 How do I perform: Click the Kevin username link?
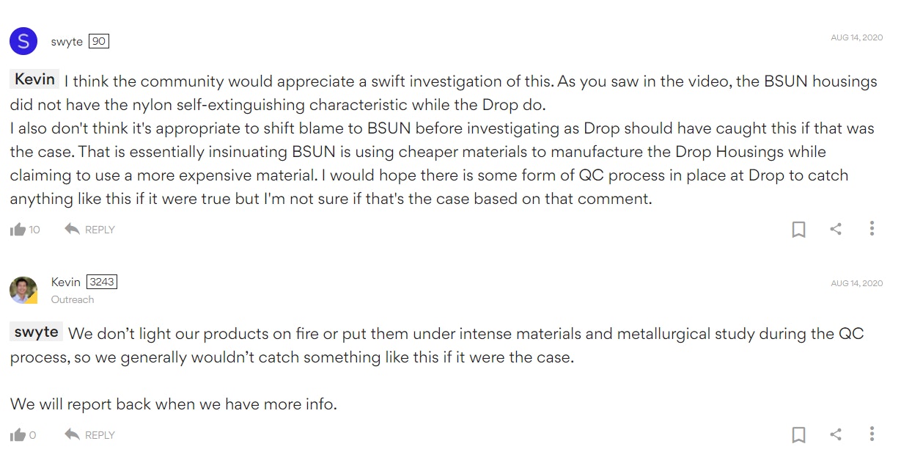click(65, 282)
